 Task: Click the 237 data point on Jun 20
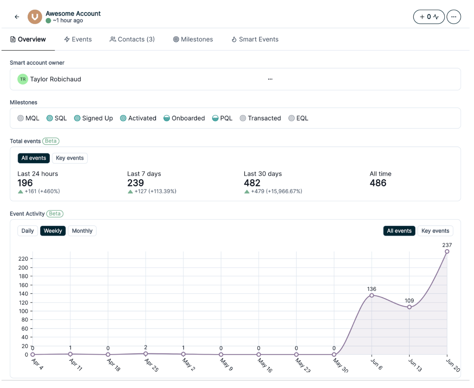[447, 252]
